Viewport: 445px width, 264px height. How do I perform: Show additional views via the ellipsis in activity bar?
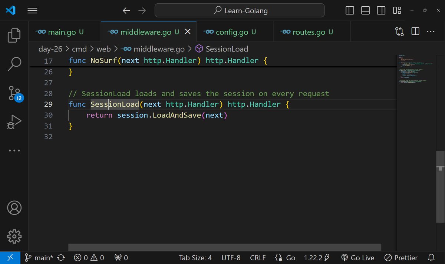pyautogui.click(x=14, y=151)
